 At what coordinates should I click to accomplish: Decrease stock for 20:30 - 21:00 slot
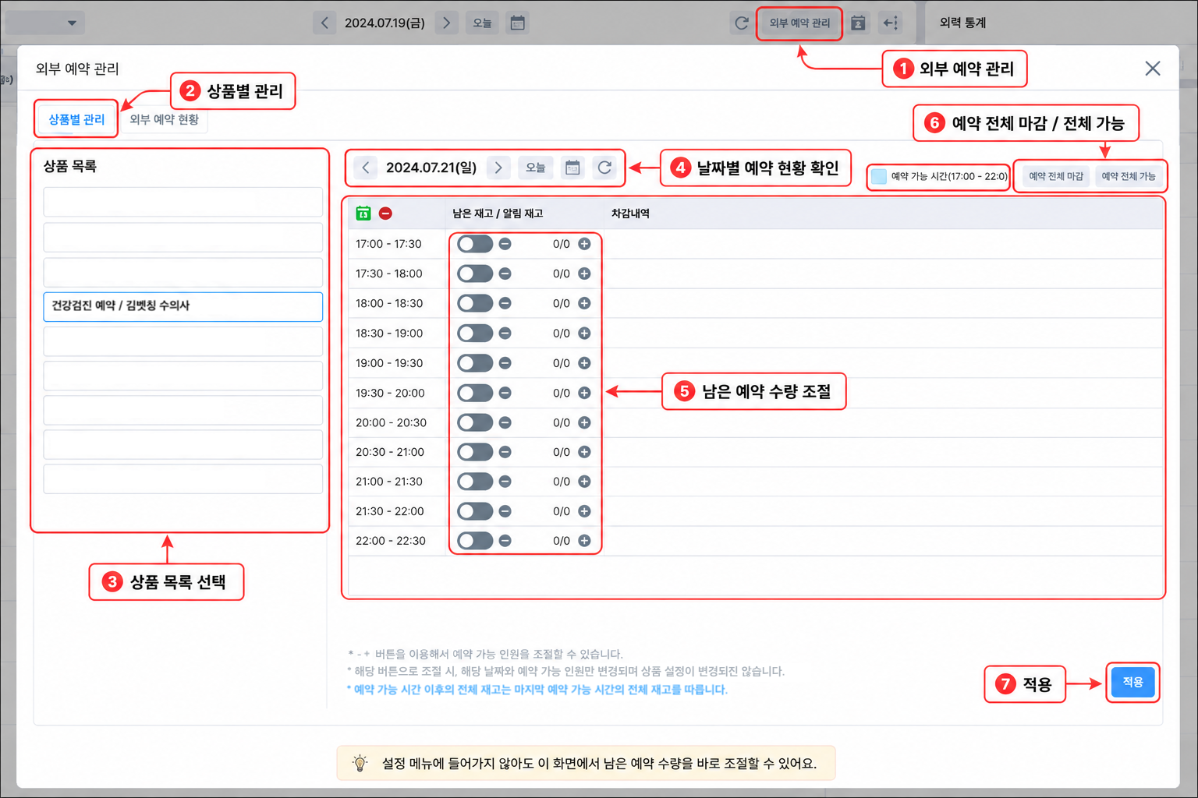coord(505,452)
